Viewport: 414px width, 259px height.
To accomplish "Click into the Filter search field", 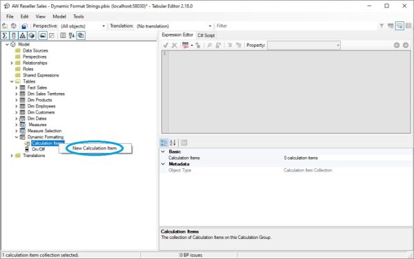I will pos(296,25).
